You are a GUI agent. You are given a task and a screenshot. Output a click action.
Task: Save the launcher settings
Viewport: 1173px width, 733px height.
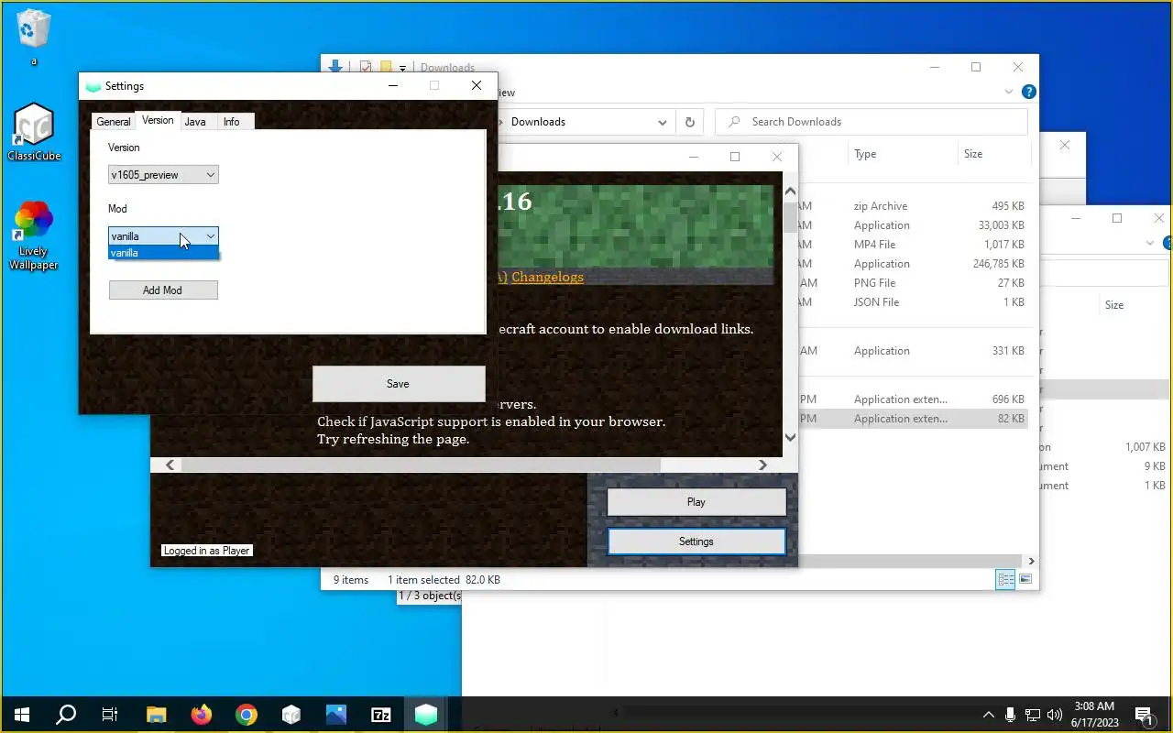coord(399,384)
